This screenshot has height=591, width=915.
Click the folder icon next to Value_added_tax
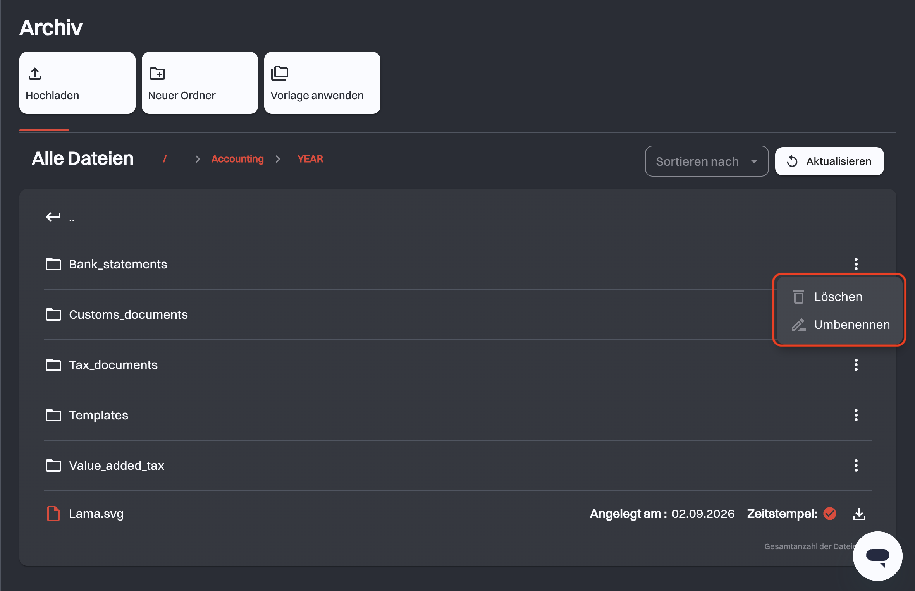pos(53,466)
